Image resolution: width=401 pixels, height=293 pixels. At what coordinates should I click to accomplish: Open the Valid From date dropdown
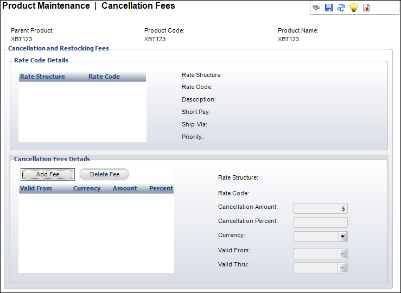pyautogui.click(x=342, y=254)
